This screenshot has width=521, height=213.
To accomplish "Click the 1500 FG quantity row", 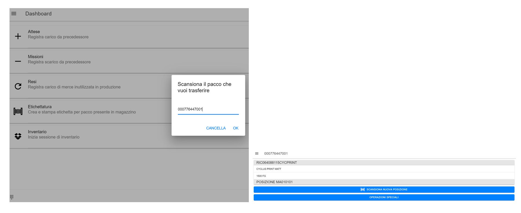I will pyautogui.click(x=384, y=176).
